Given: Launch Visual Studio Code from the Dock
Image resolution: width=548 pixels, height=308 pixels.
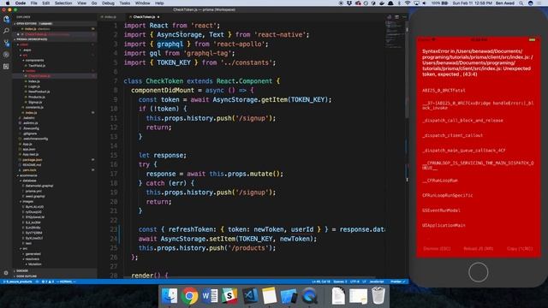Looking at the screenshot, I should coord(250,296).
